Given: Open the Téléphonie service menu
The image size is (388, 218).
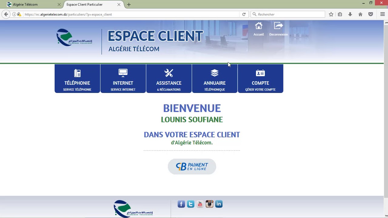Looking at the screenshot, I should coord(77,78).
